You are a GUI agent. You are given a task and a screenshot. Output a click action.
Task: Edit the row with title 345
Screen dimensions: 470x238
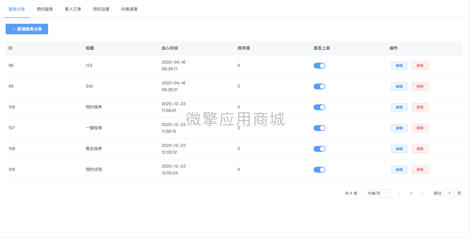tap(399, 86)
